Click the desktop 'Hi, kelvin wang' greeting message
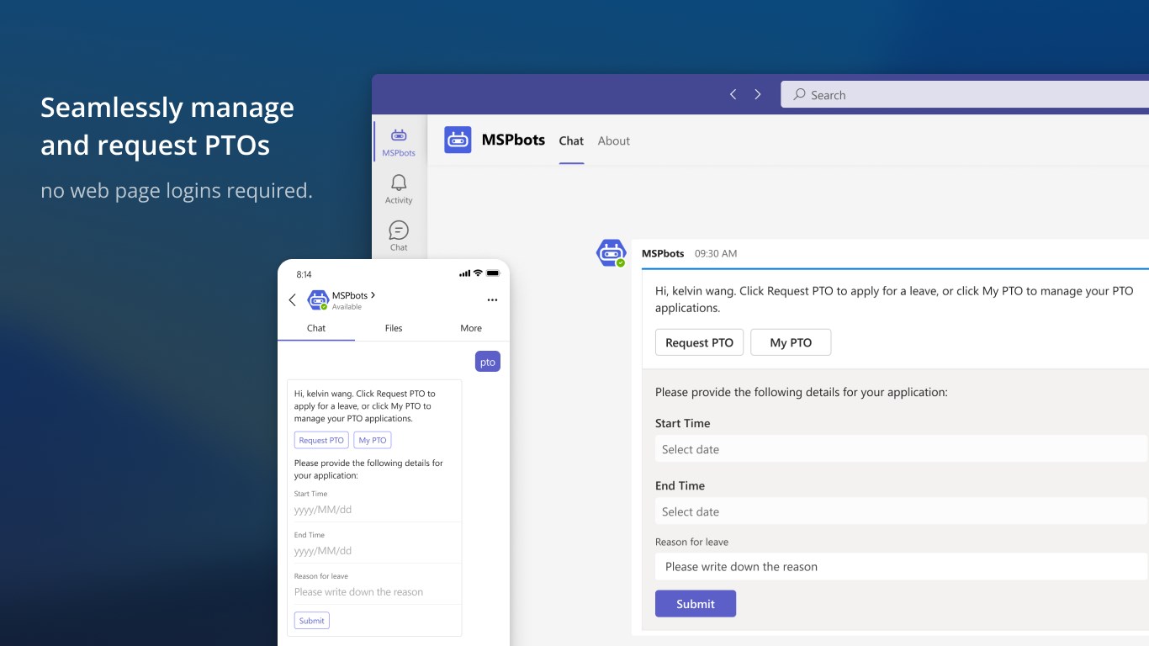 point(894,299)
